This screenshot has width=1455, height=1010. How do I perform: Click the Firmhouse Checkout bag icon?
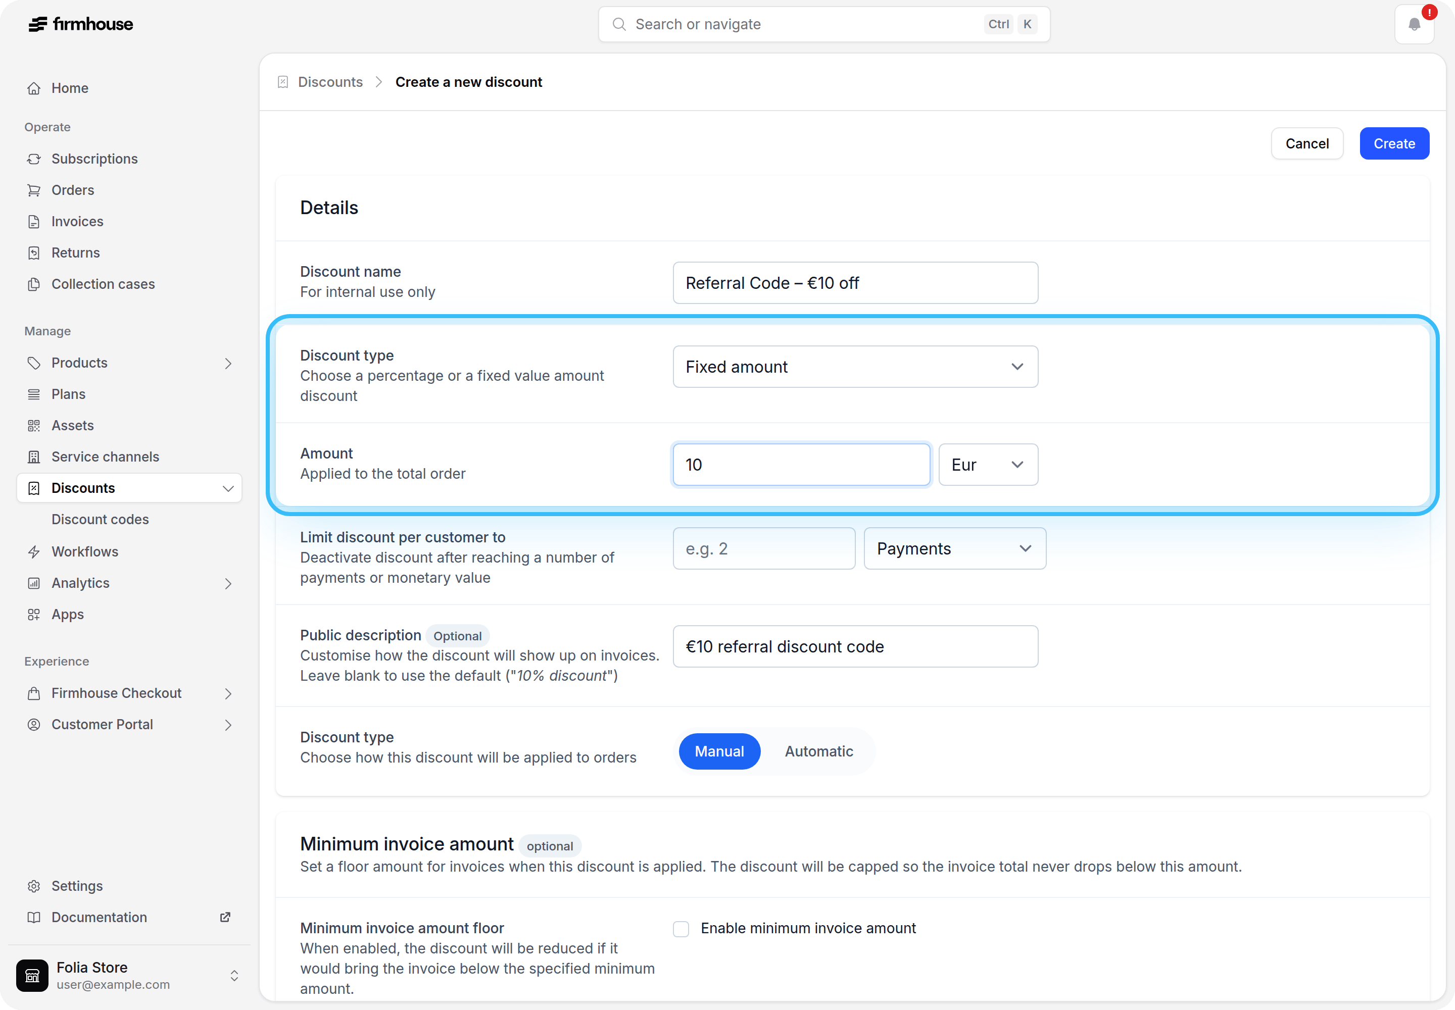tap(34, 693)
